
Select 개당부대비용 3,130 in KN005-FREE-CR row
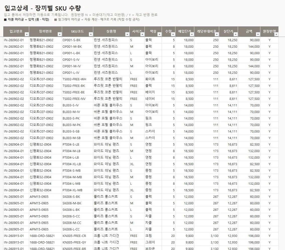coord(207,236)
